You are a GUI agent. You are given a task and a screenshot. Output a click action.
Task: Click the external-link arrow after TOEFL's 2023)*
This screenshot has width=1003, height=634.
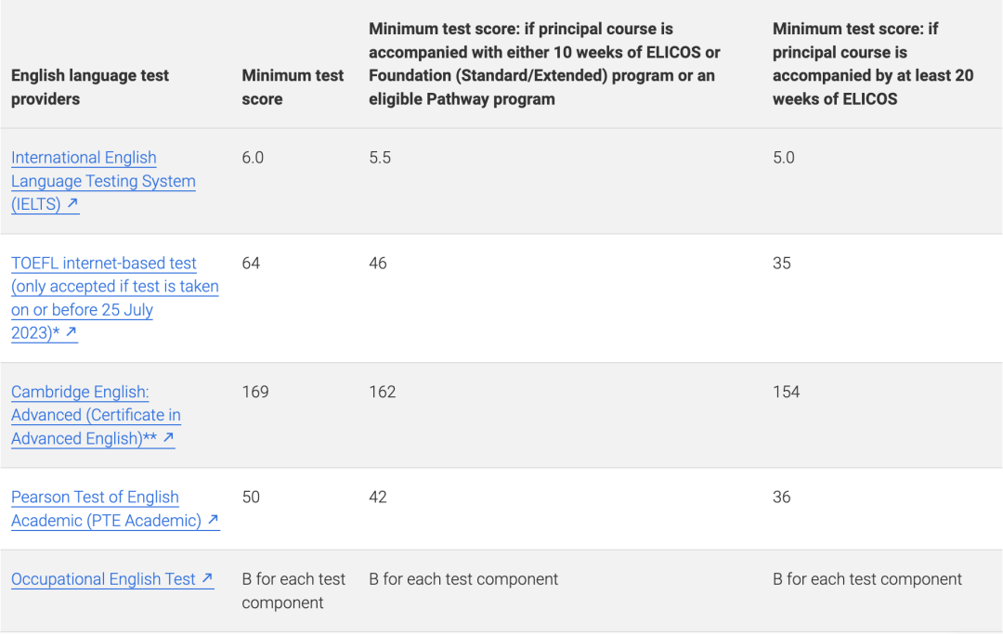[x=71, y=331]
